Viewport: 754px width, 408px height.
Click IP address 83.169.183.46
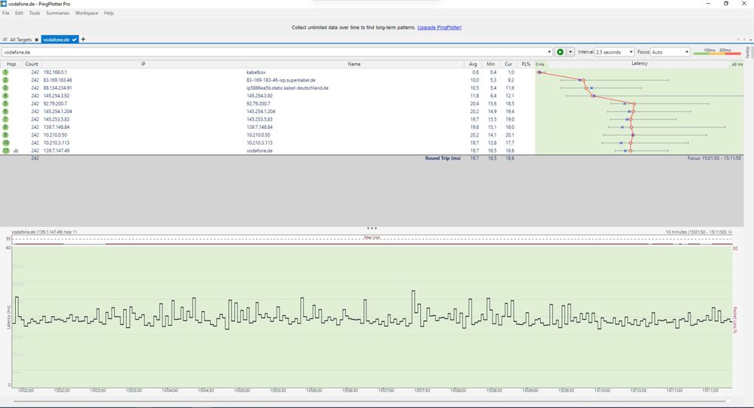tap(57, 80)
